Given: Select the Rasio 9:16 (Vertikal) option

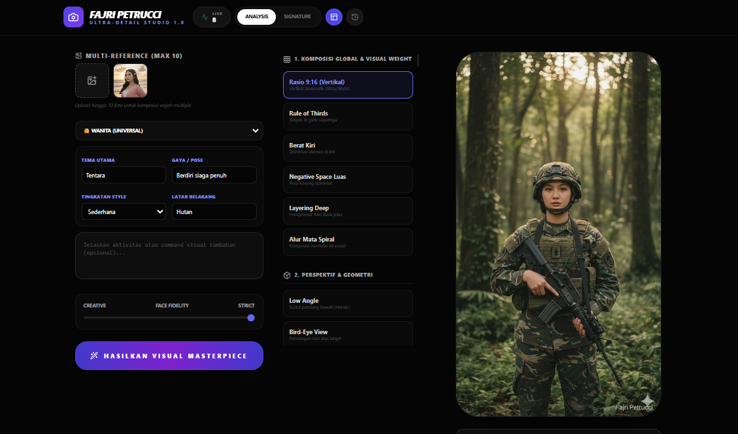Looking at the screenshot, I should point(348,85).
